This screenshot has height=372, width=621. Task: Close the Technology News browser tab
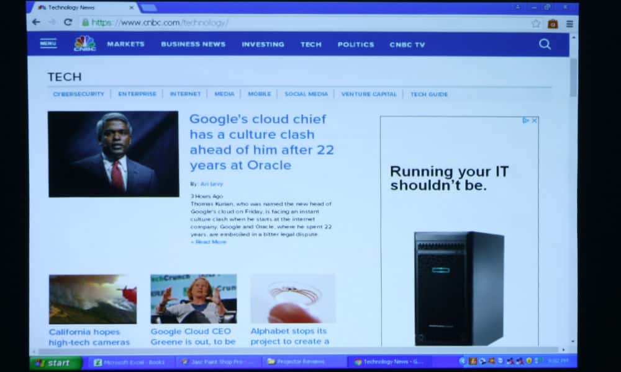tap(132, 7)
